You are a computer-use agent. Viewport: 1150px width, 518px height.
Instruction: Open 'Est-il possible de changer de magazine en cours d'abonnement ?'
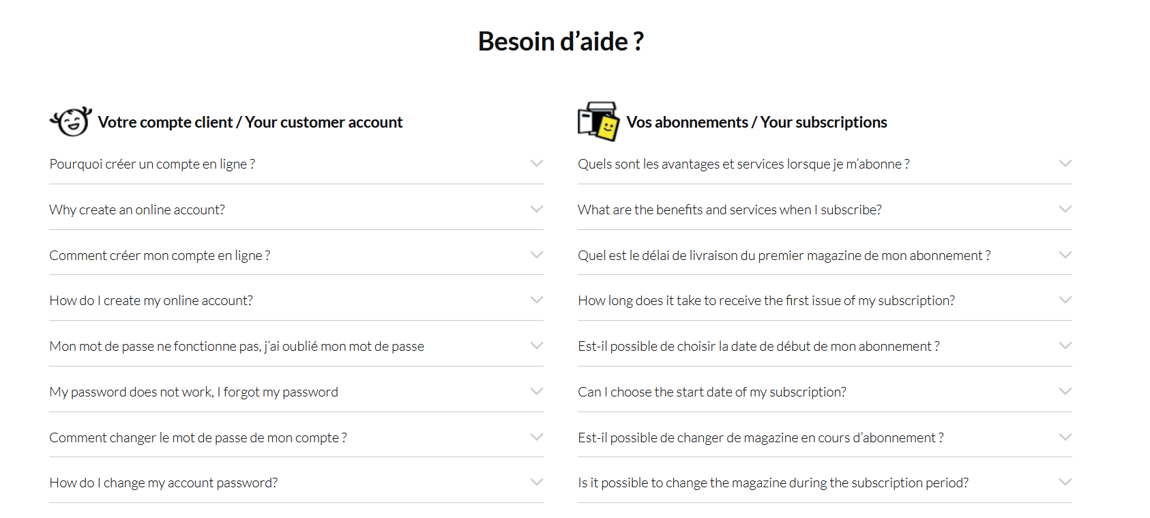761,437
